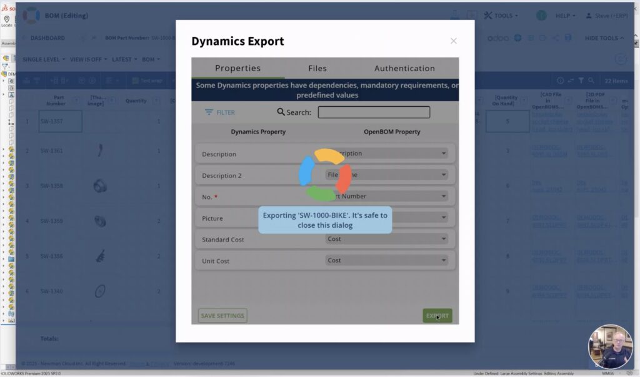Image resolution: width=640 pixels, height=377 pixels.
Task: Open the Picture property dropdown
Action: [x=386, y=217]
